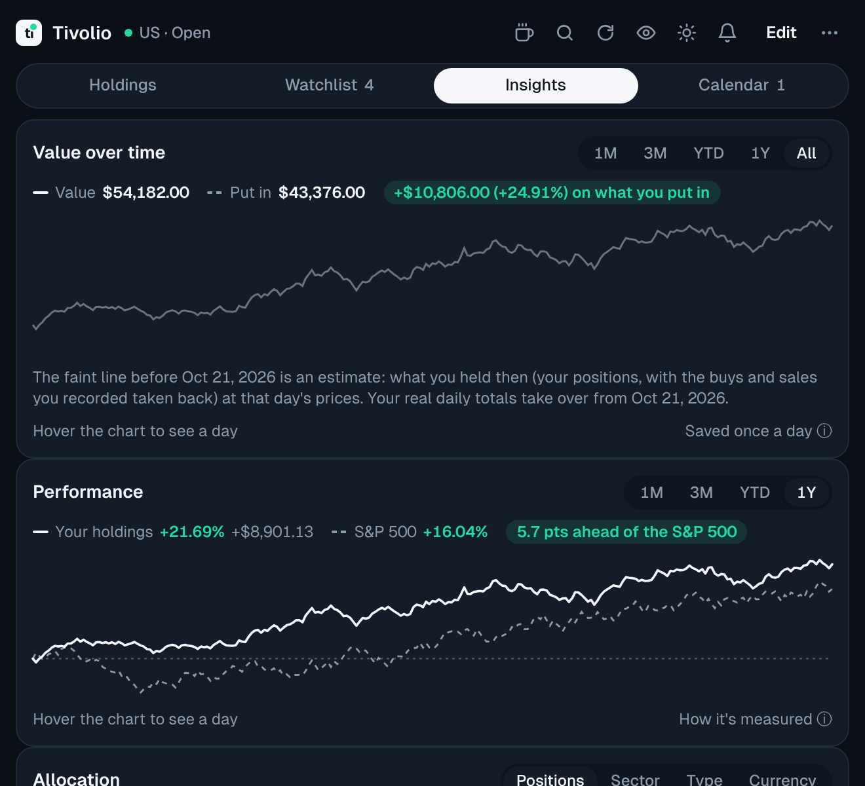
Task: Set Value over time range to YTD
Action: click(x=708, y=153)
